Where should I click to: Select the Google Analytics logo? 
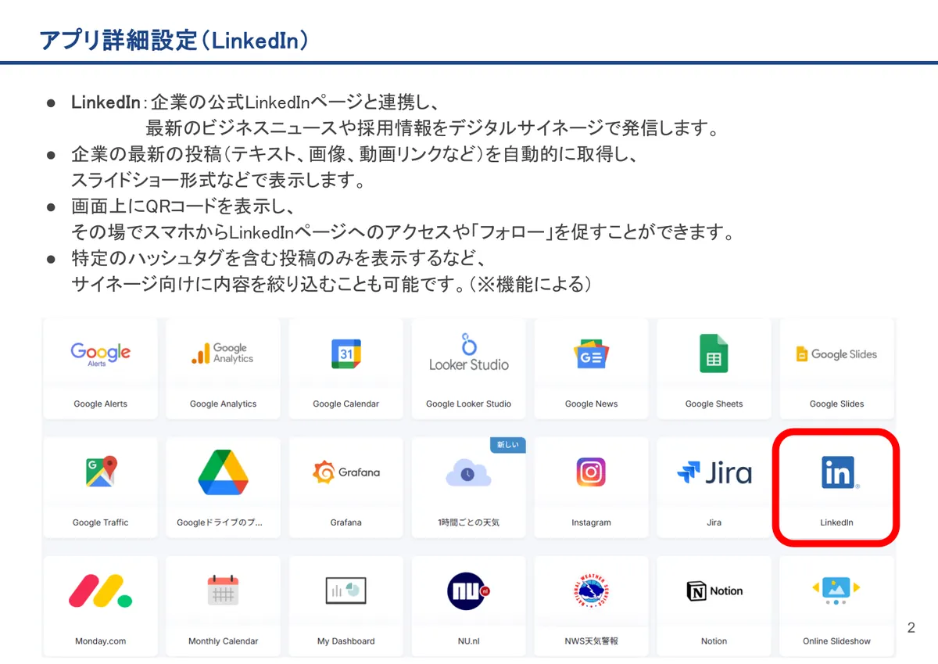(x=223, y=354)
